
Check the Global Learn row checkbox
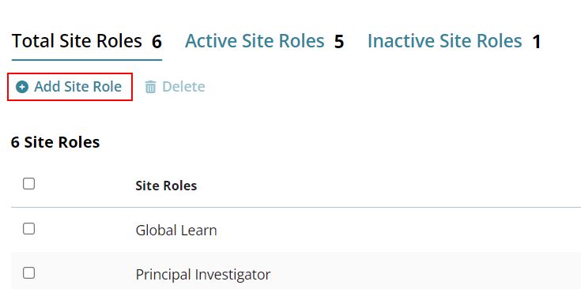(x=29, y=229)
